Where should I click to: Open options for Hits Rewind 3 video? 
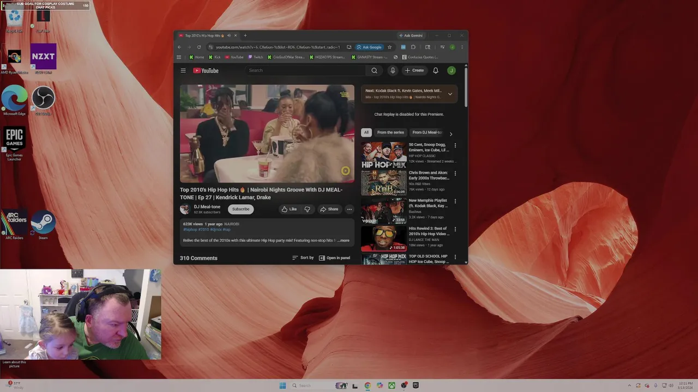455,229
